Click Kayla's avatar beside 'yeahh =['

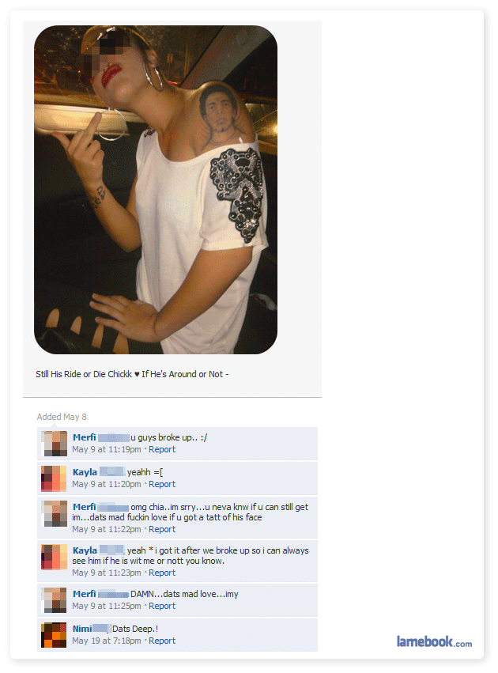[x=54, y=478]
